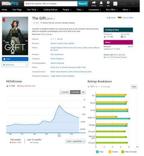Click the MOVIEmeter icon in Trending & News
The width and height of the screenshot is (144, 156).
(105, 37)
